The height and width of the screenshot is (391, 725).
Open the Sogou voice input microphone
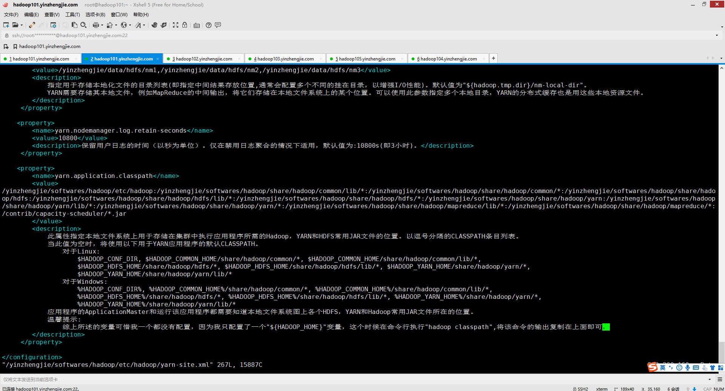pos(687,367)
